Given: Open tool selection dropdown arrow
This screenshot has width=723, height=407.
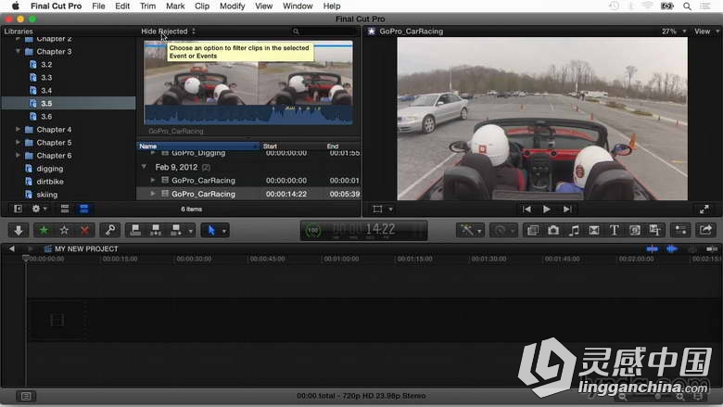Looking at the screenshot, I should click(224, 231).
